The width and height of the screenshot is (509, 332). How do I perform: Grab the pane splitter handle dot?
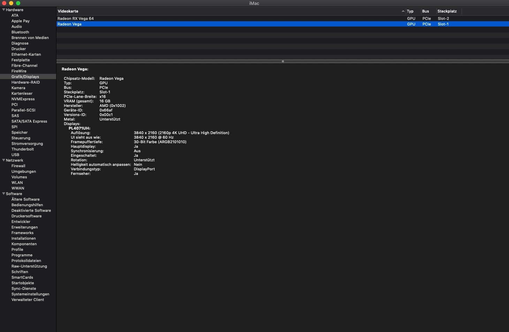point(283,61)
